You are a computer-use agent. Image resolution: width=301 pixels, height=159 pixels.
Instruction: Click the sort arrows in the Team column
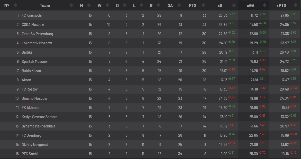click(71, 5)
